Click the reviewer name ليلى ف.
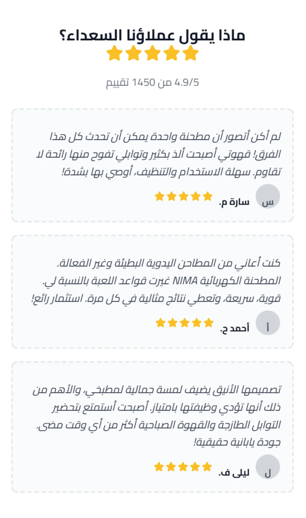The height and width of the screenshot is (518, 306). pyautogui.click(x=234, y=473)
